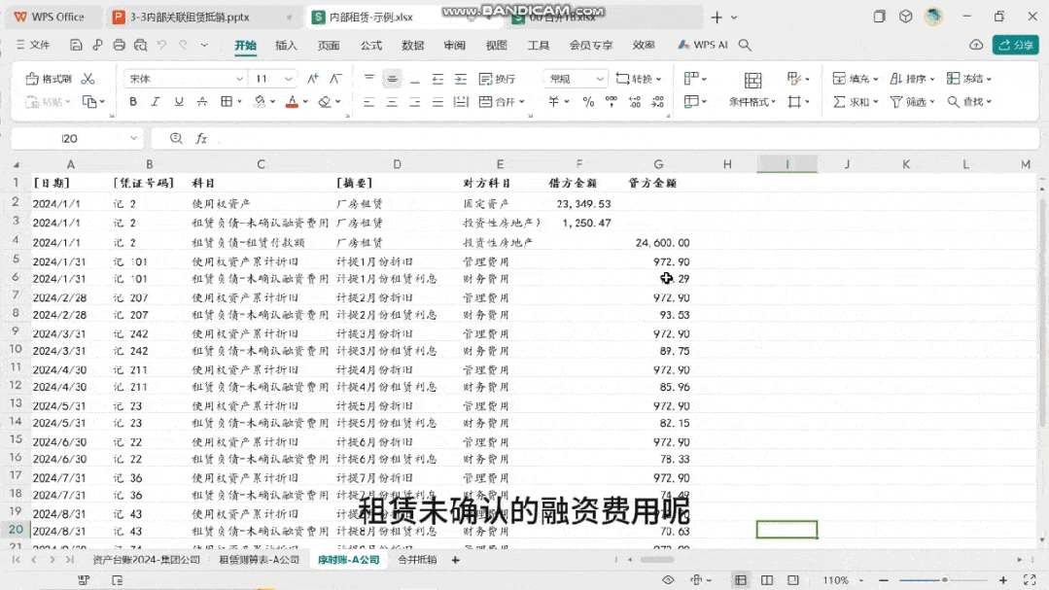This screenshot has width=1049, height=590.
Task: Align text to the left
Action: 369,102
